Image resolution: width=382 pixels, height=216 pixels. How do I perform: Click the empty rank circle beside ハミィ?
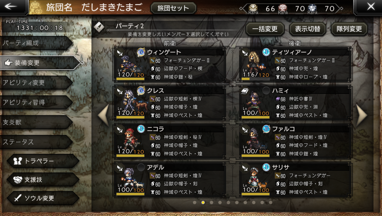(266, 91)
